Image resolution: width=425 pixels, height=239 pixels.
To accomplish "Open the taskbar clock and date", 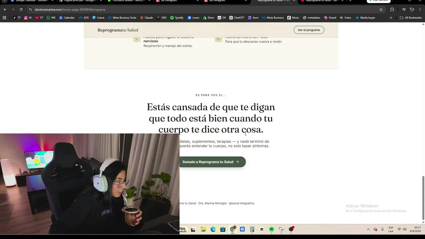I will [415, 229].
